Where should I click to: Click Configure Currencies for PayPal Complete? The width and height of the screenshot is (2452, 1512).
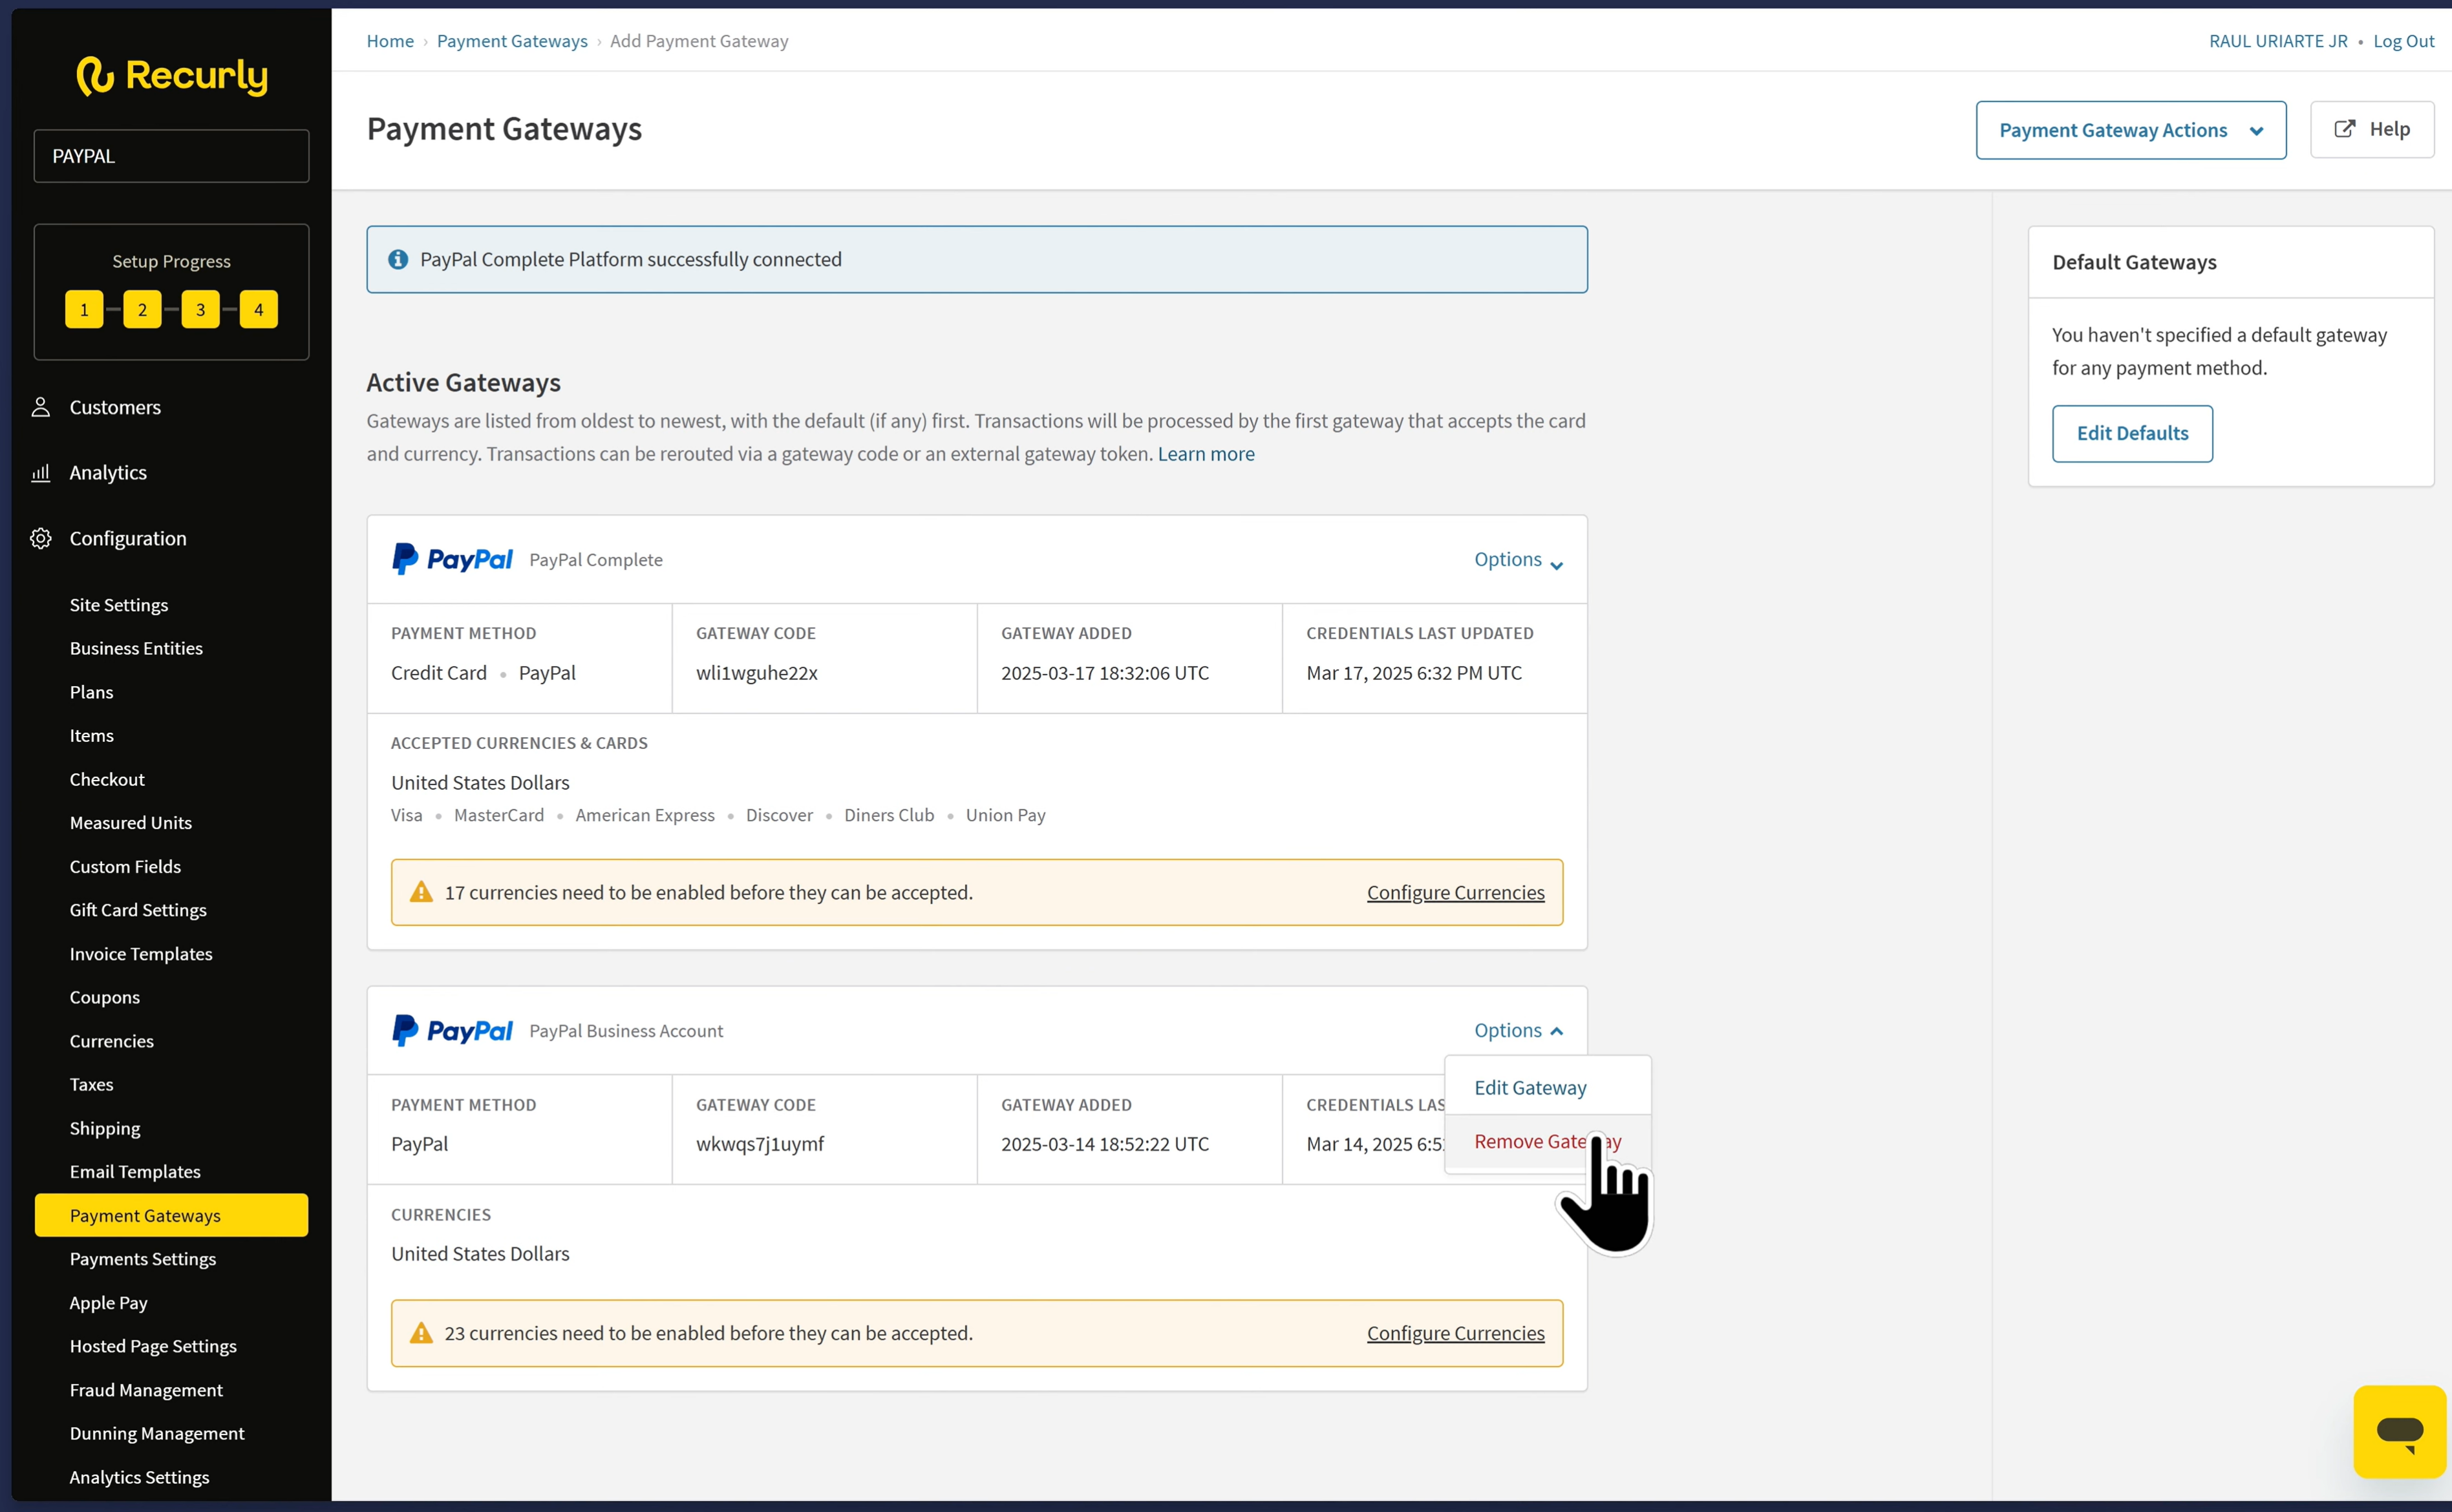(1455, 892)
